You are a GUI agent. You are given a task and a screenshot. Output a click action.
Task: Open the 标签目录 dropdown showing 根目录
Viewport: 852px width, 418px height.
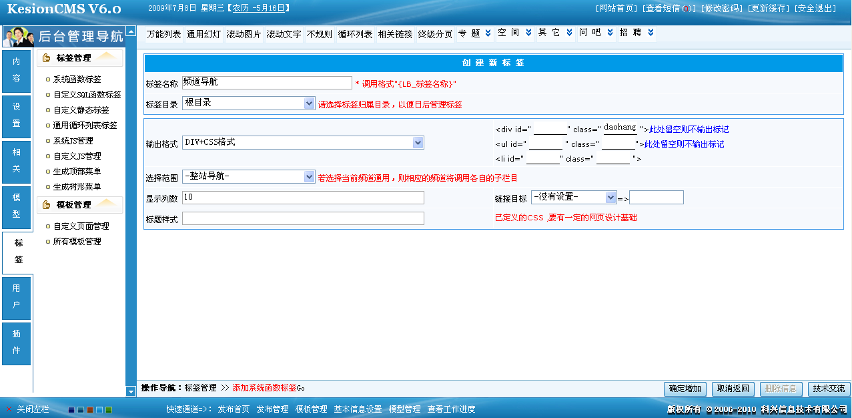[x=309, y=103]
